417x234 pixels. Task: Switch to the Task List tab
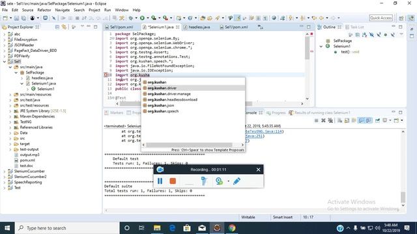[x=354, y=27]
